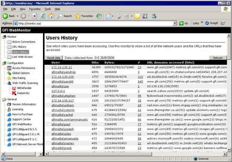
Task: Open Access Permissions icon in sidebar
Action: (x=9, y=68)
